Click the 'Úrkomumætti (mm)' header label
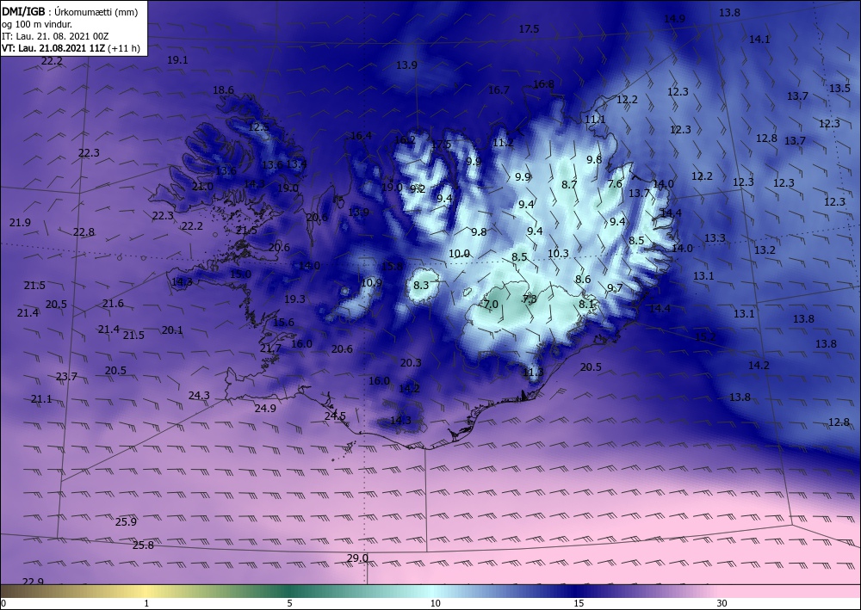 tap(97, 12)
